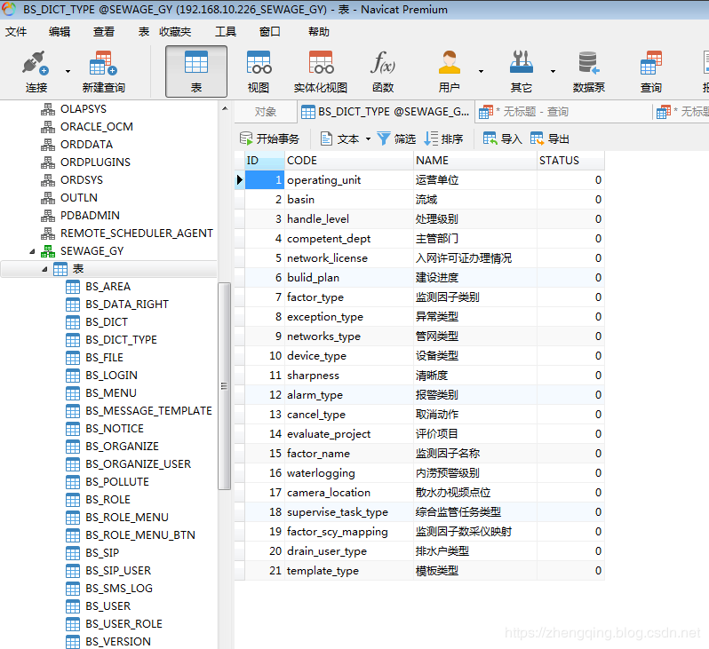The height and width of the screenshot is (649, 709).
Task: Switch to BS_DICT_TYPE @SEWAGE_G... tab
Action: click(386, 112)
